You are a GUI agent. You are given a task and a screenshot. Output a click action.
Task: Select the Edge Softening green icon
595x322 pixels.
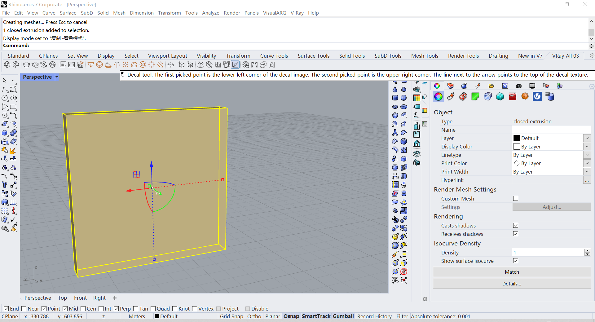(475, 96)
